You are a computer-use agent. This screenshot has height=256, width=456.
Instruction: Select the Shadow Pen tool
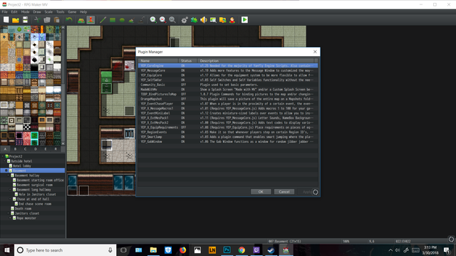tap(141, 20)
